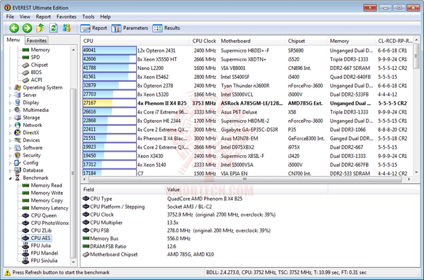Viewport: 424px width, 280px height.
Task: Select the Memory tree item icon
Action: point(26,50)
